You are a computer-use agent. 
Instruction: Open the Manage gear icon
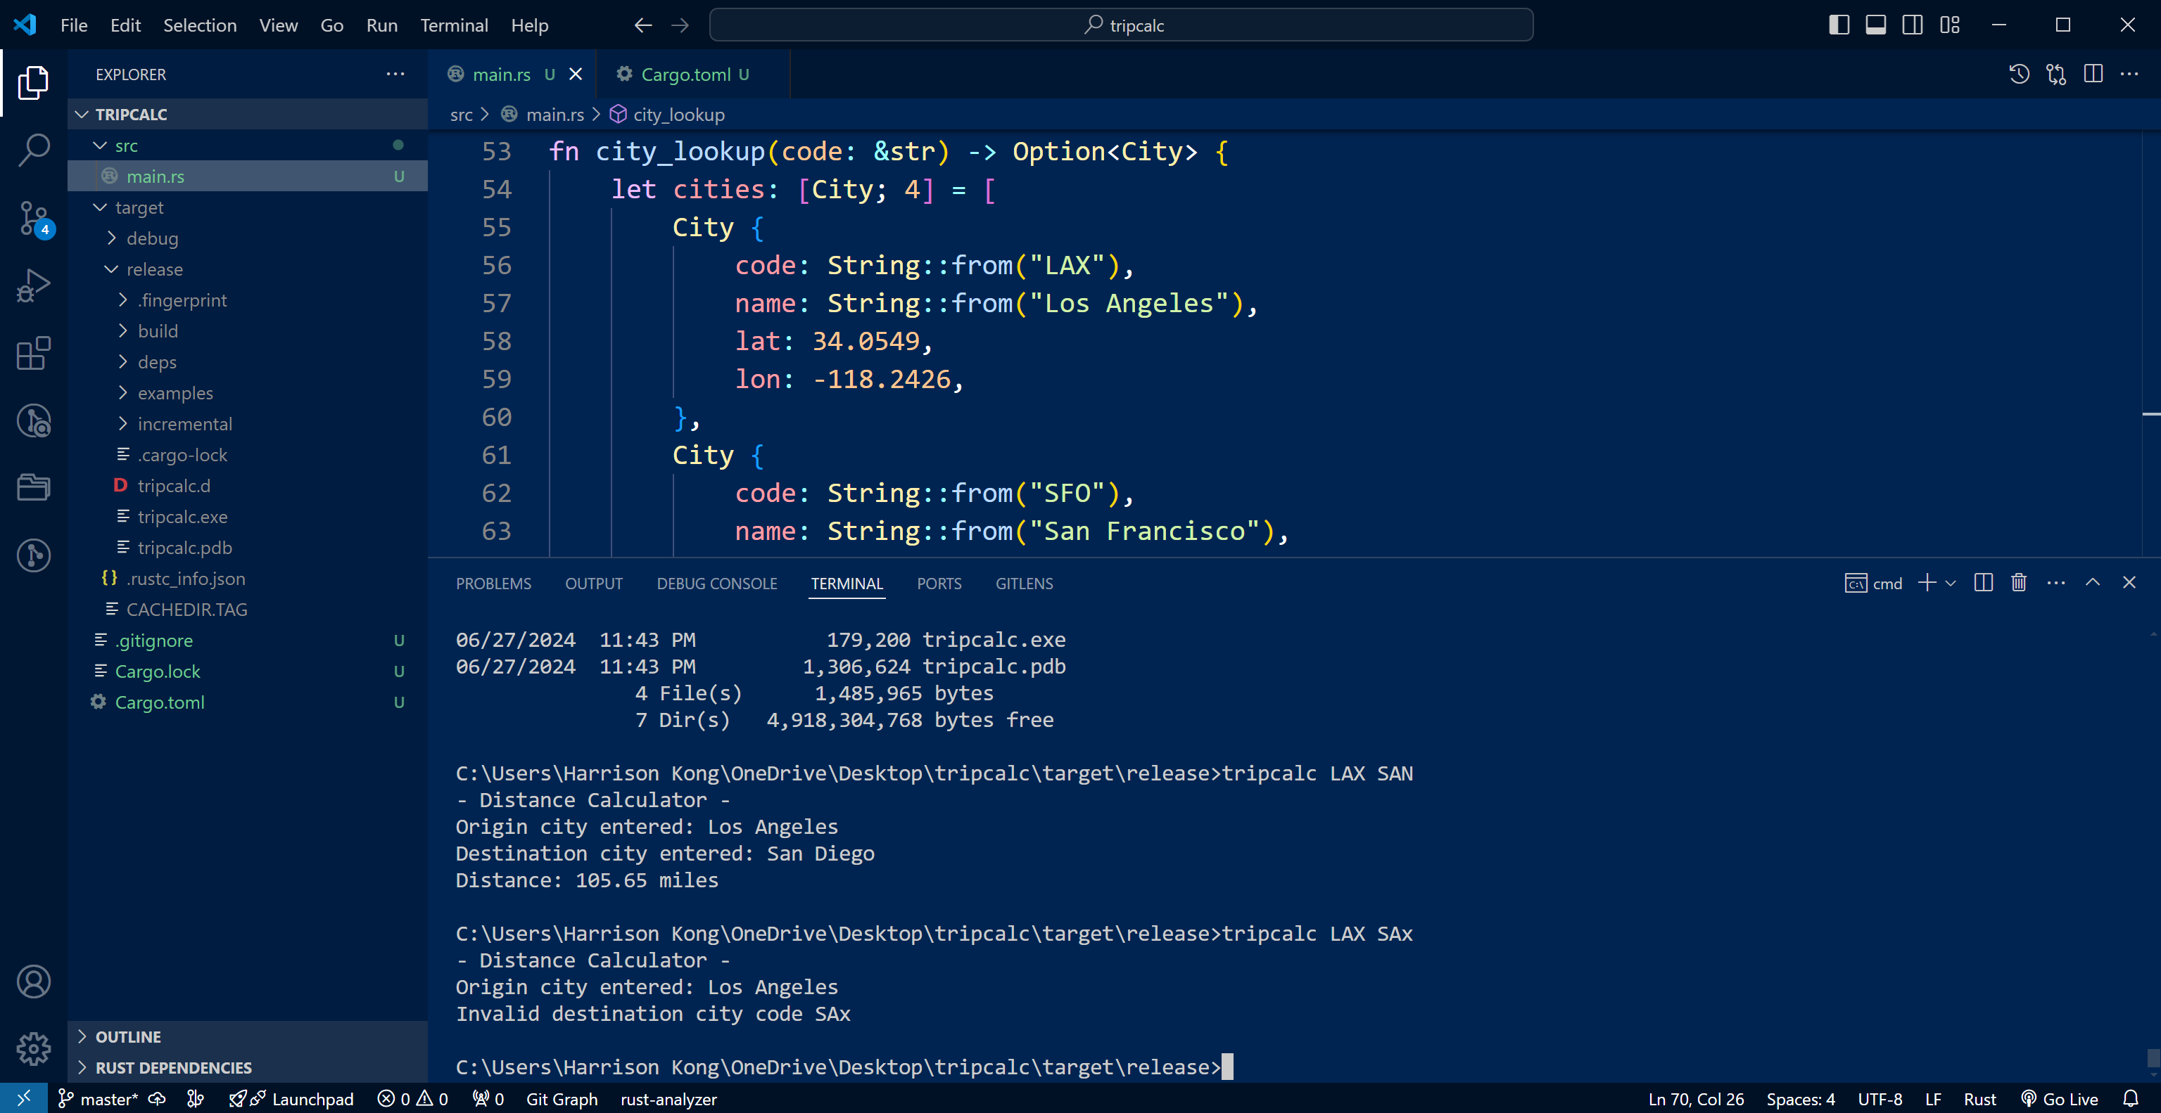tap(34, 1048)
